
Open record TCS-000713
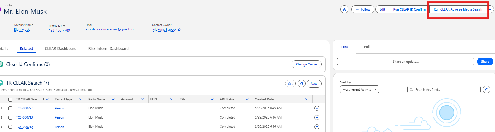pos(24,117)
